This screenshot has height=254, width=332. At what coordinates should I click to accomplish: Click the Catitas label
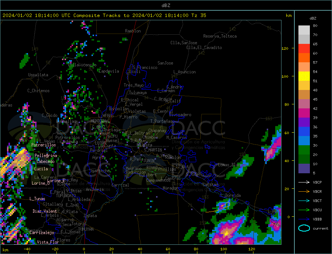coord(210,185)
